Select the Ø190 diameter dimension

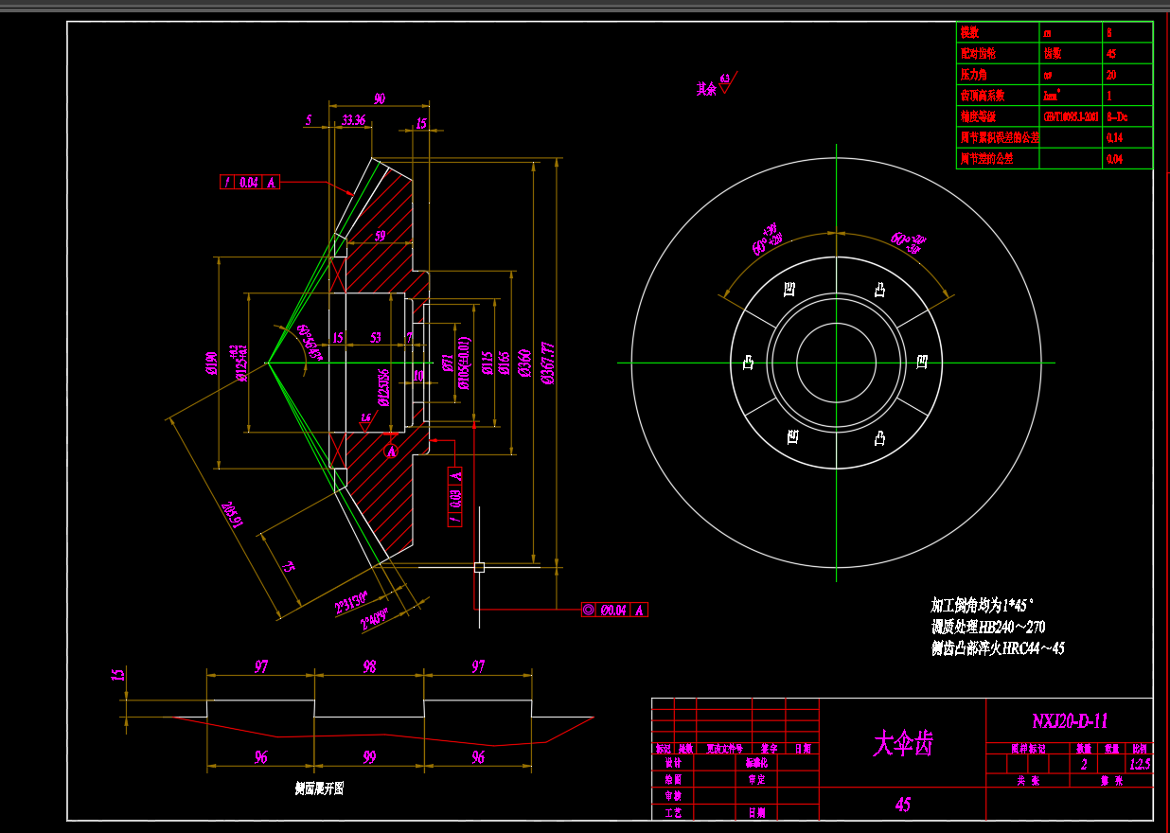[x=211, y=363]
